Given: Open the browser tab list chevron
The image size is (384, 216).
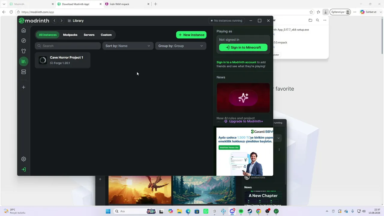Looking at the screenshot, I should pos(4,4).
